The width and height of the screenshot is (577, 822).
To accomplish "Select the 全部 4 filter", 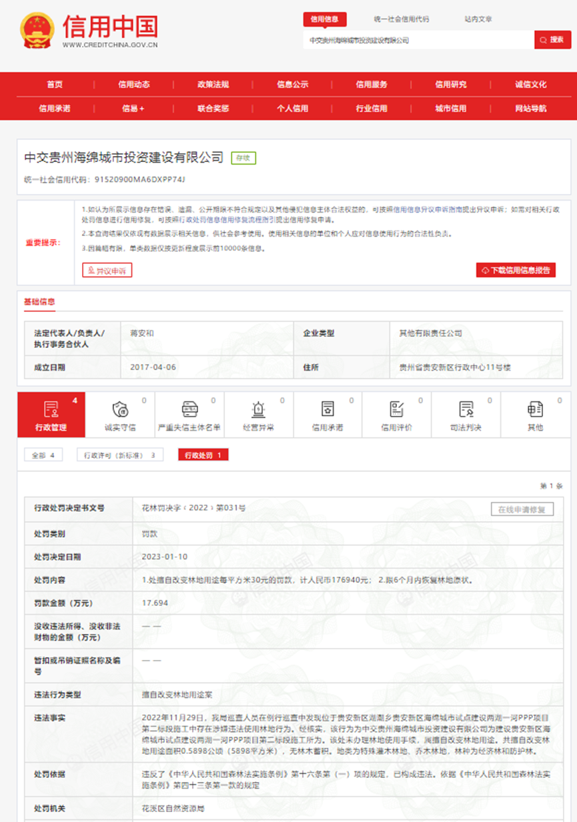I will 44,455.
